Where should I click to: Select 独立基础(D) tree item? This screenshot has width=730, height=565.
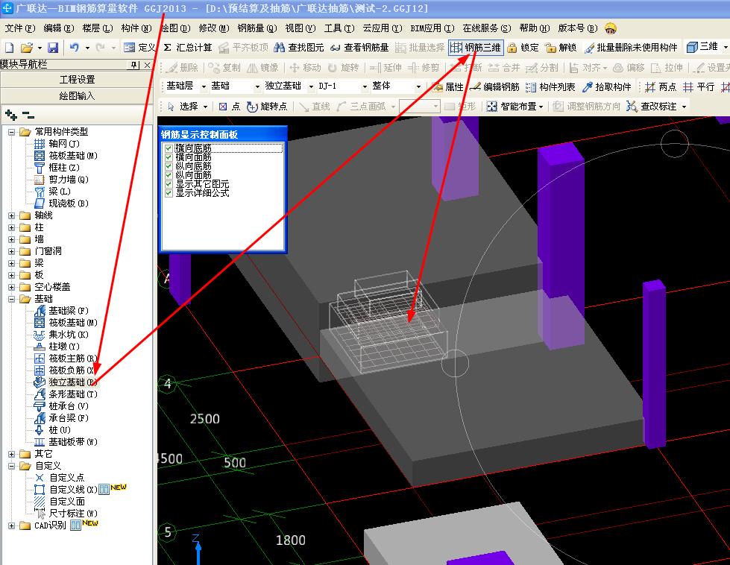(x=66, y=382)
